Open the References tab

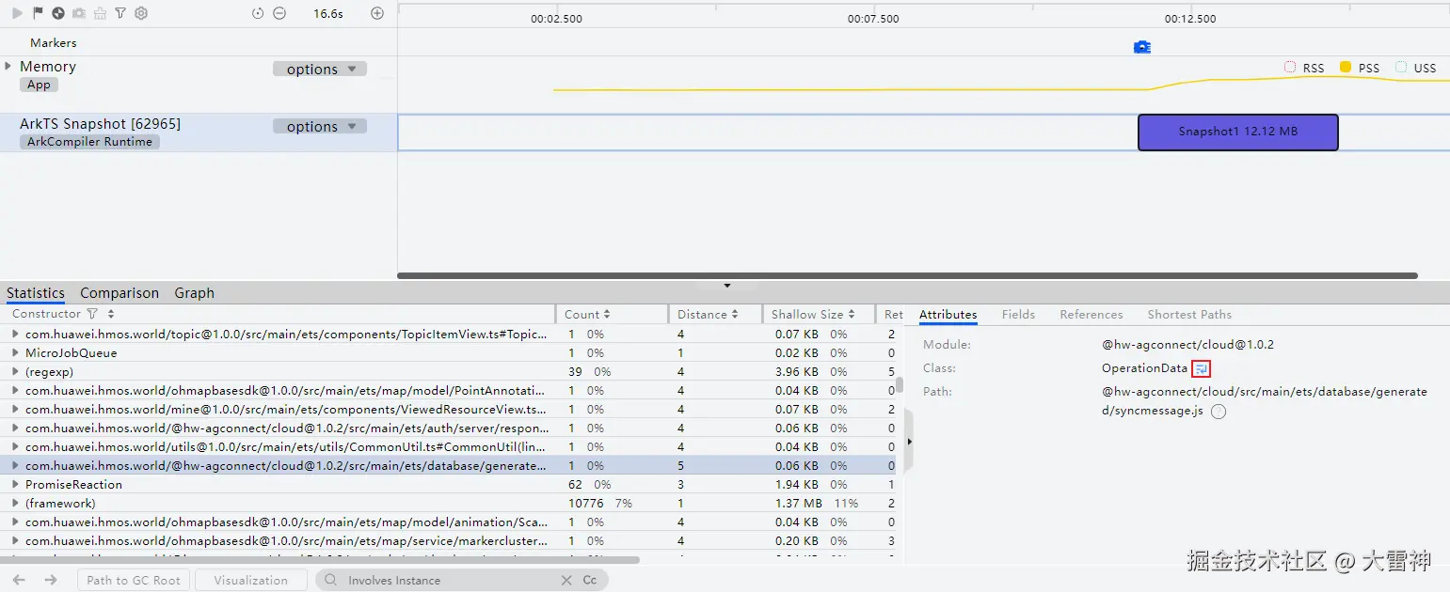coord(1091,315)
